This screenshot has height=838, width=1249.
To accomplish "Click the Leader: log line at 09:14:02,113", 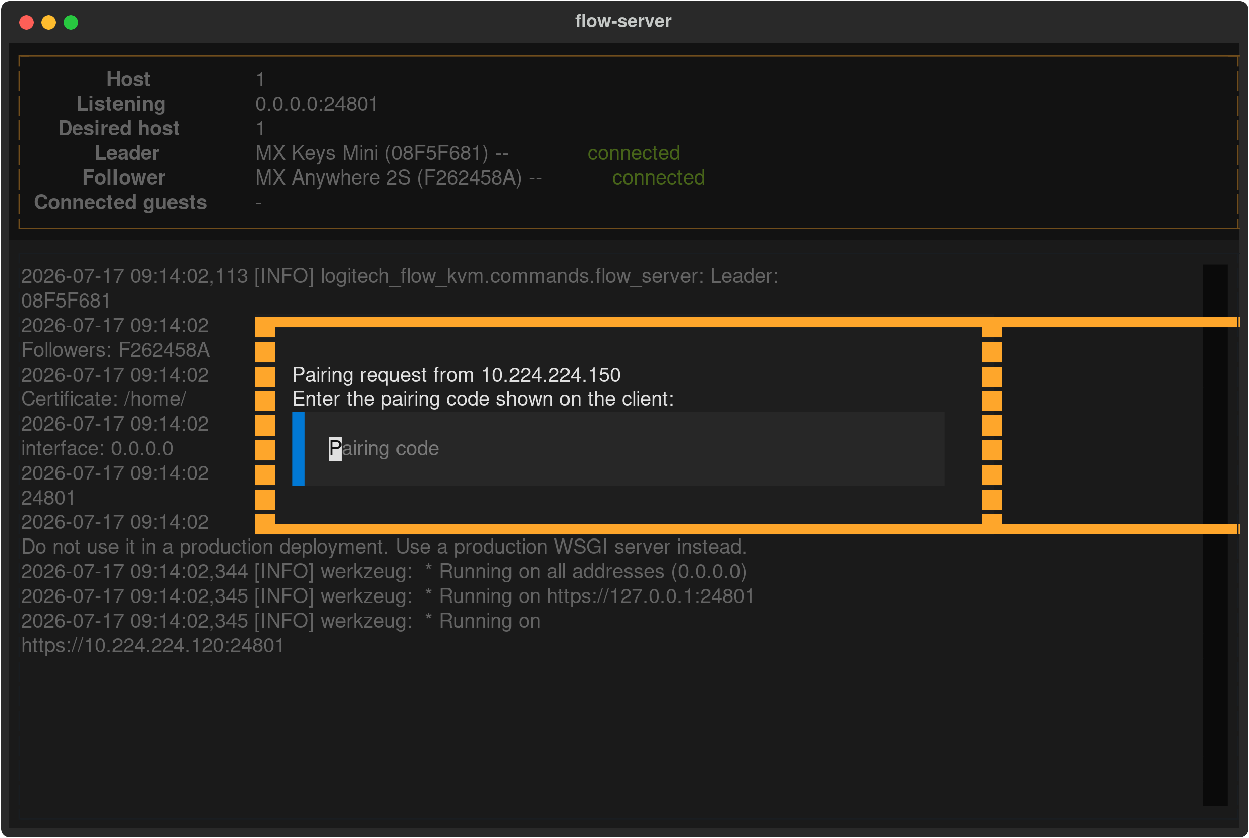I will [x=400, y=276].
